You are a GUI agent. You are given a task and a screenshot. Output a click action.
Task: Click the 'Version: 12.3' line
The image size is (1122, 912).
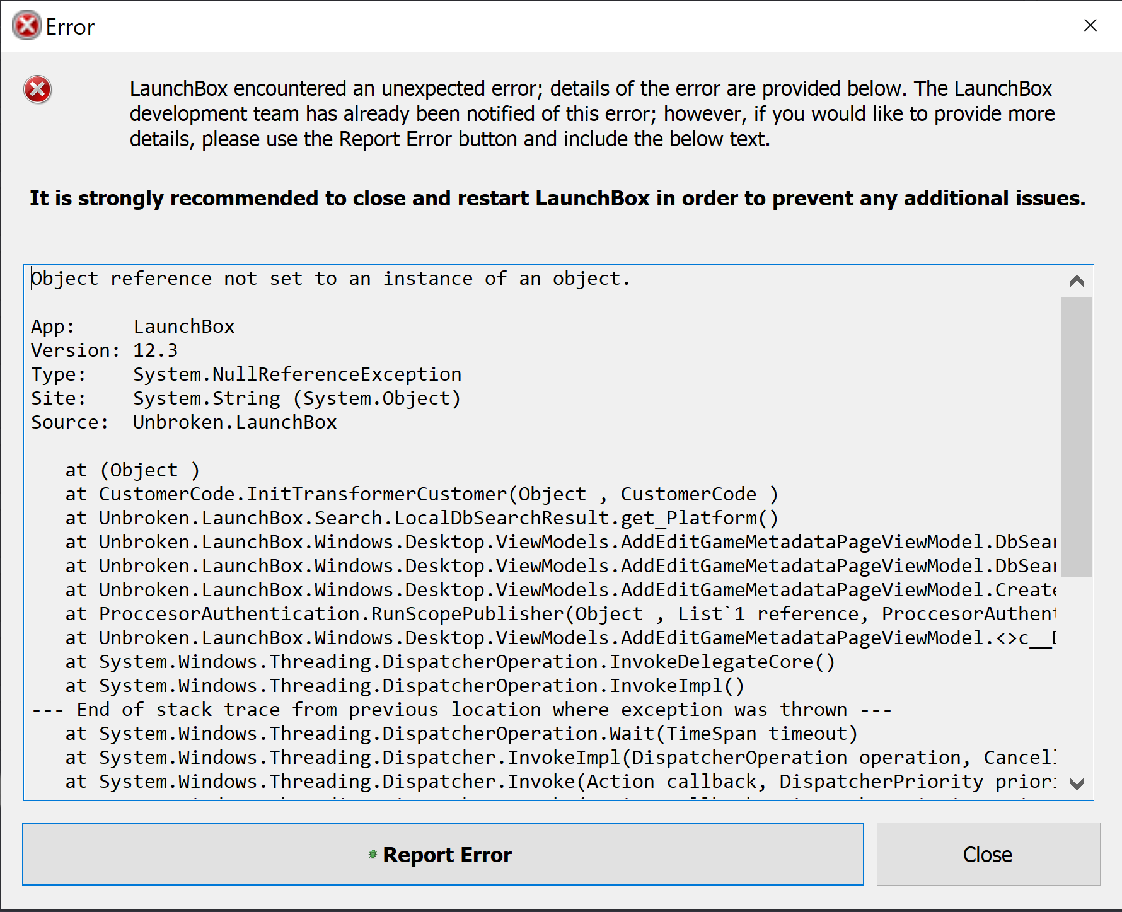pos(105,350)
